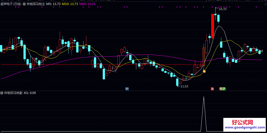Viewport: 267px width, 133px height.
Task: Select the yellow-outlined signal candle
Action: pos(204,57)
